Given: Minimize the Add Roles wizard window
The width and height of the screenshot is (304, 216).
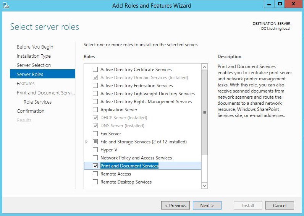Looking at the screenshot, I should (x=269, y=4).
